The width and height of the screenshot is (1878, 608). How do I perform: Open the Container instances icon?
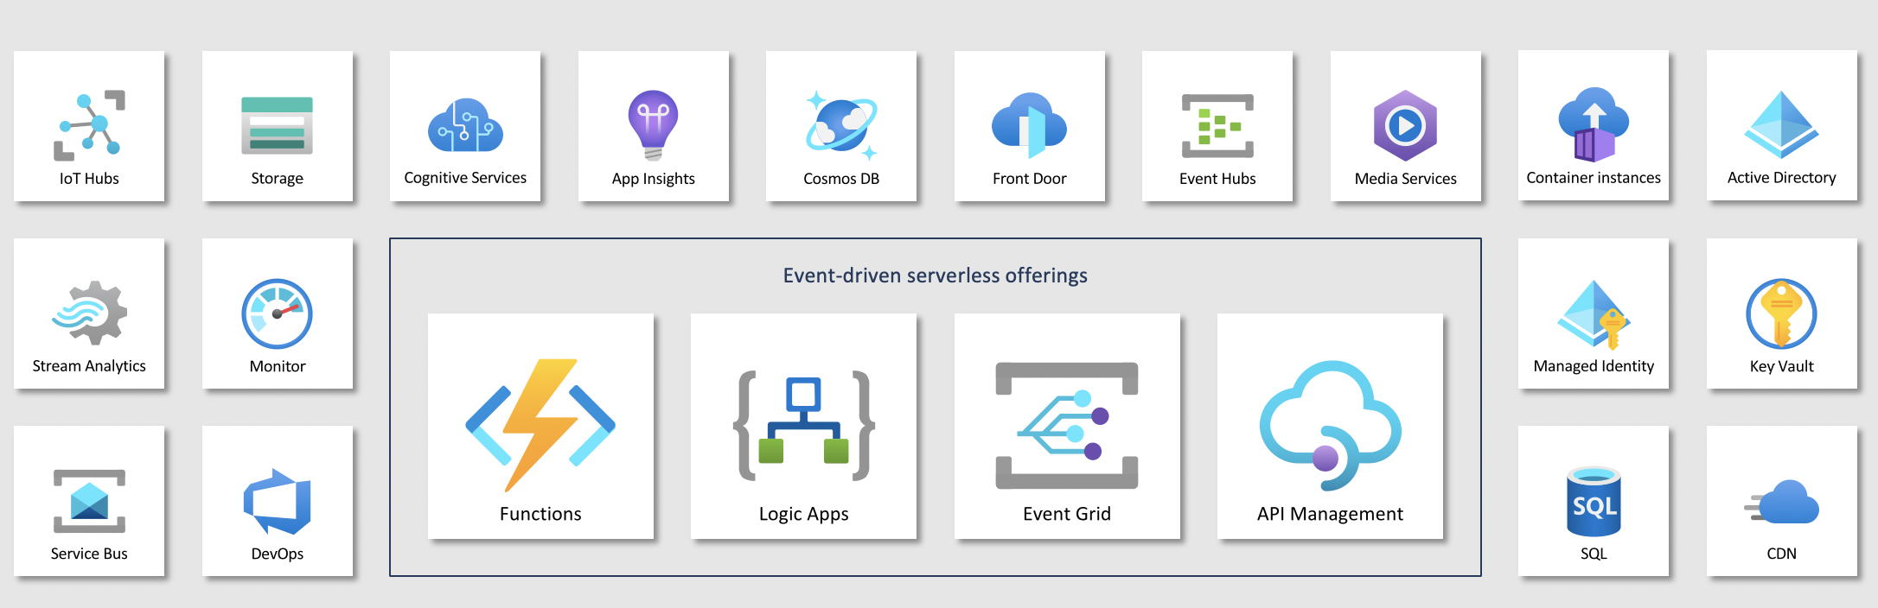coord(1594,125)
